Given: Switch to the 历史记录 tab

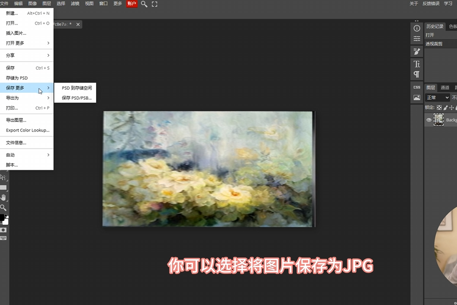Looking at the screenshot, I should (x=435, y=27).
